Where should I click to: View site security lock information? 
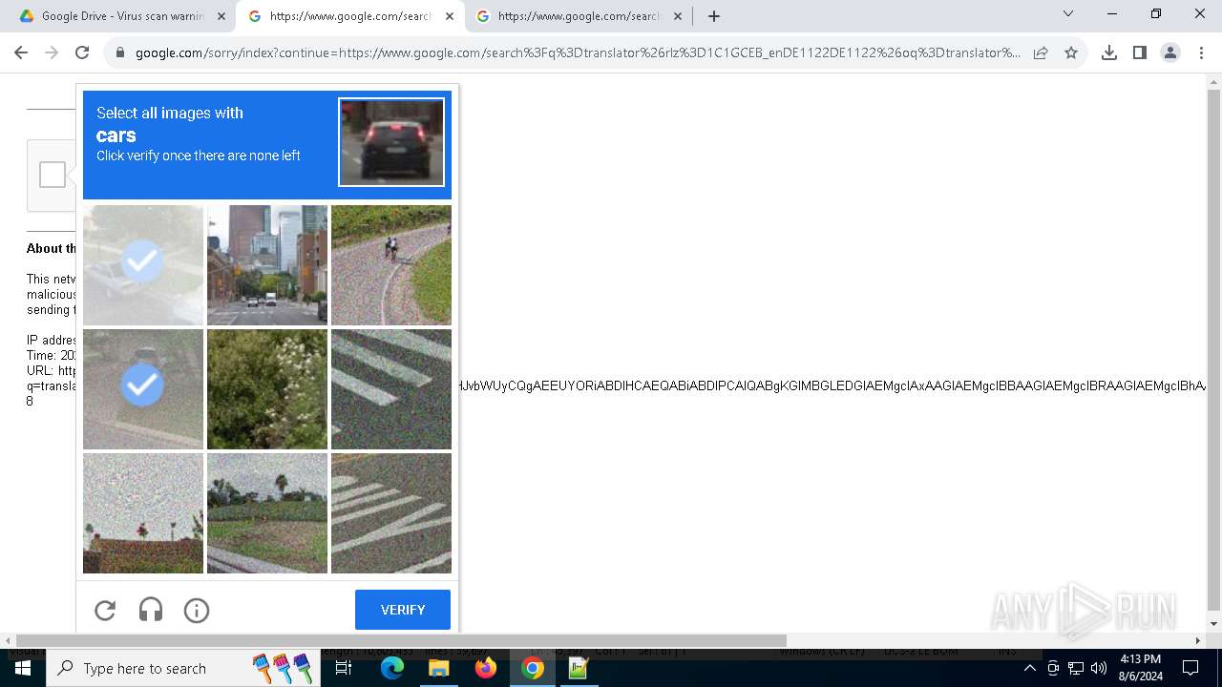point(120,52)
